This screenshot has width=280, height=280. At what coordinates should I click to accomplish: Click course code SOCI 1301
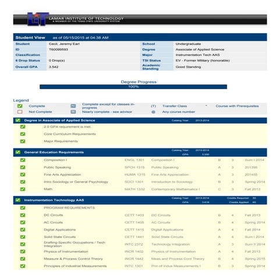point(134,182)
